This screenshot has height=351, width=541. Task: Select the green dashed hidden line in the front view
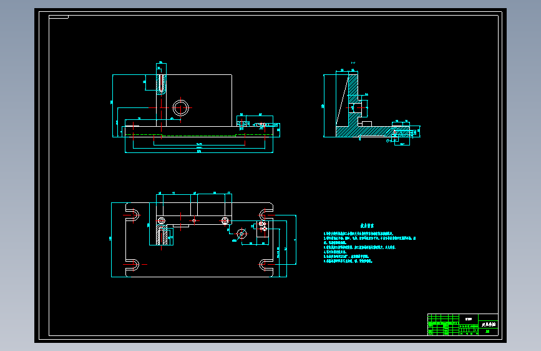(x=199, y=135)
